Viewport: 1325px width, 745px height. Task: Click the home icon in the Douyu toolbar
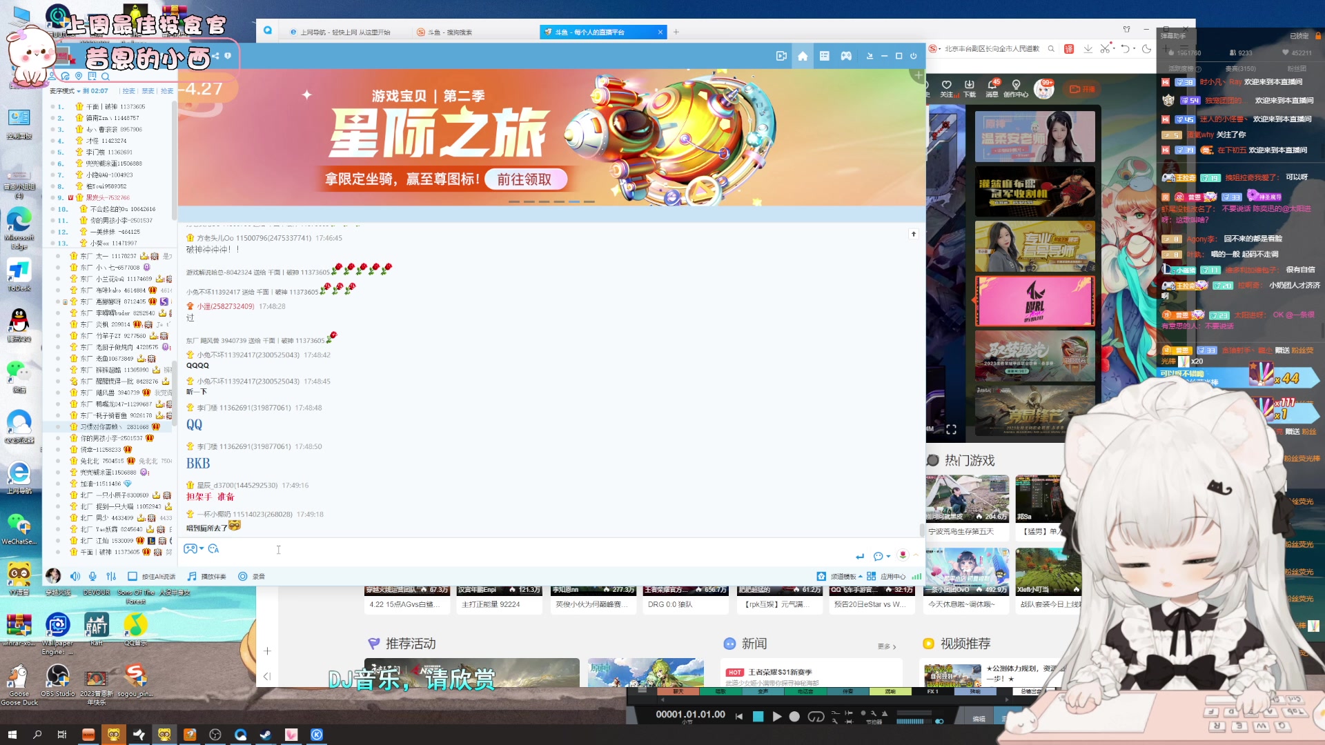coord(802,56)
